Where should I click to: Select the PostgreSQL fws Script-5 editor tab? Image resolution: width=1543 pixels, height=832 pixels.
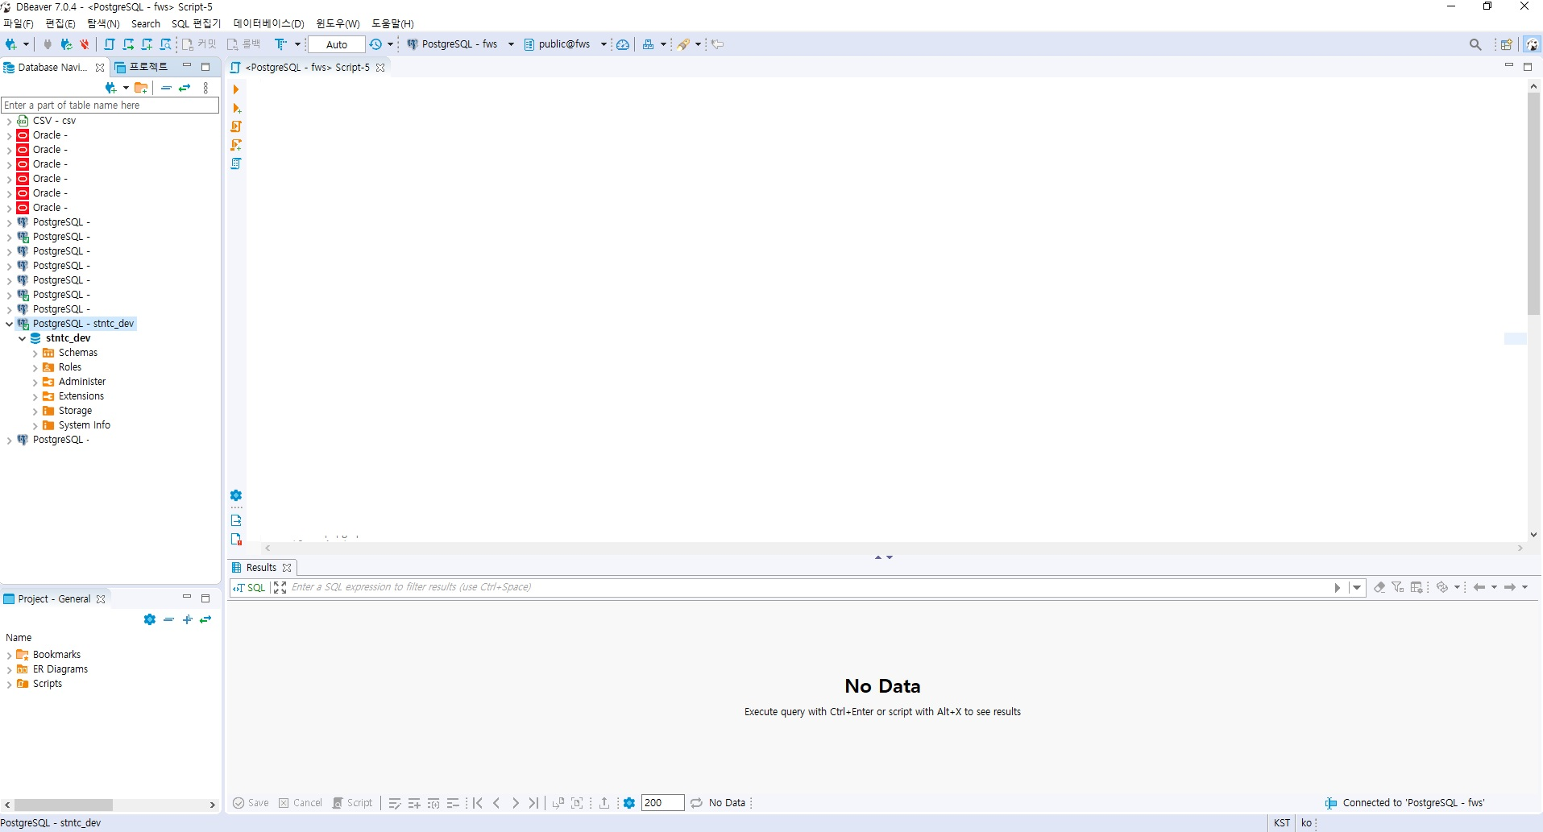coord(308,67)
